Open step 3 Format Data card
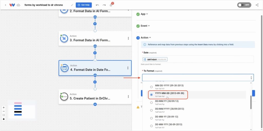Image resolution: width=263 pixels, height=131 pixels. (x=95, y=38)
